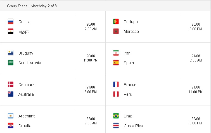Open Brazil vs Costa Rica 22/06 8:00 PM
Screen dimensions: 211x133
(x=196, y=121)
